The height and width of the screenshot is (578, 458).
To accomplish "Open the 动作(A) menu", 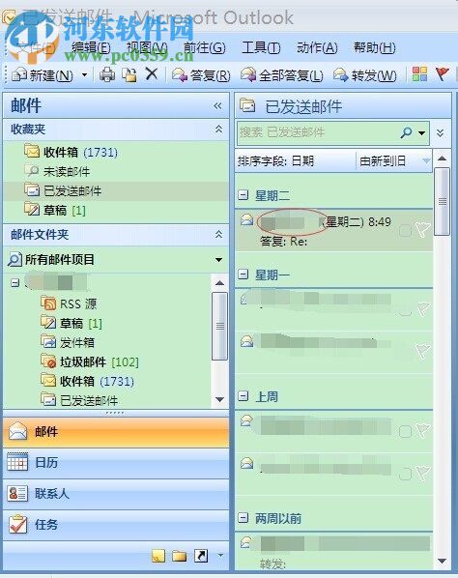I will point(317,47).
